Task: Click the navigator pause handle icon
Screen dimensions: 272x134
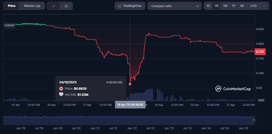Action: 254,120
